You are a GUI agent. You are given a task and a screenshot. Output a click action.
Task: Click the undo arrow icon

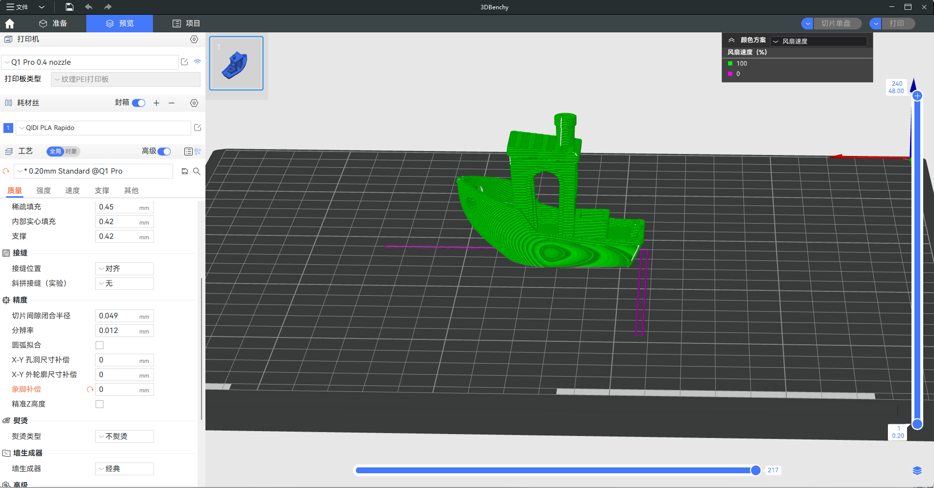pyautogui.click(x=89, y=7)
